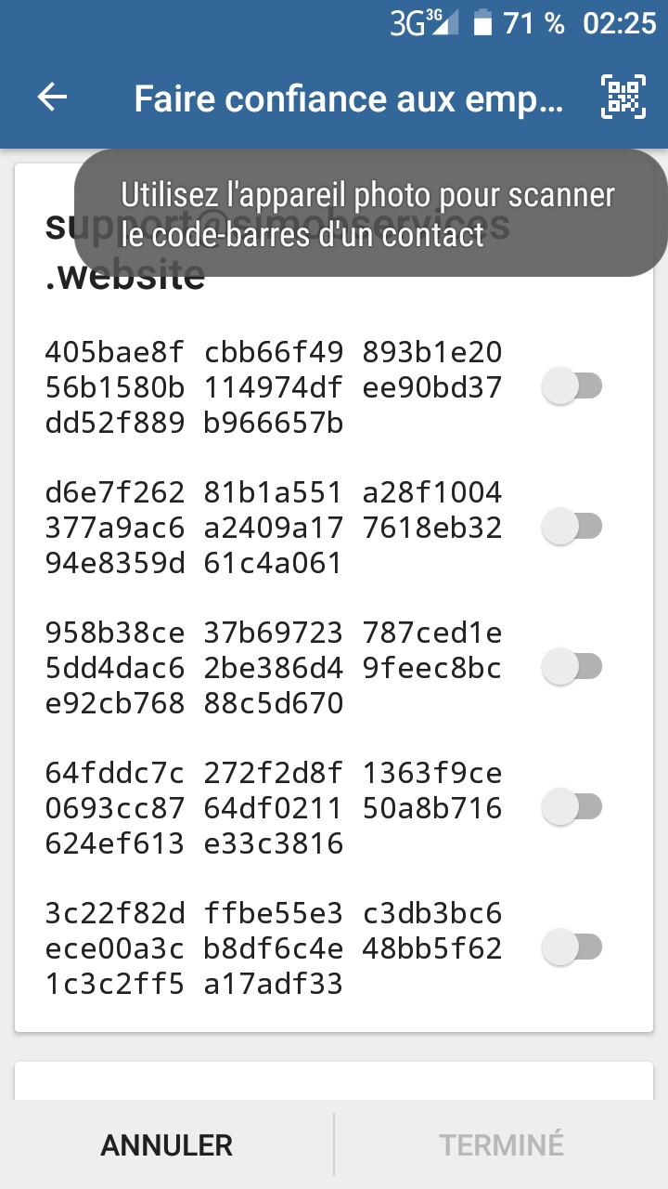Viewport: 668px width, 1189px height.
Task: Tap the back arrow icon
Action: (x=53, y=98)
